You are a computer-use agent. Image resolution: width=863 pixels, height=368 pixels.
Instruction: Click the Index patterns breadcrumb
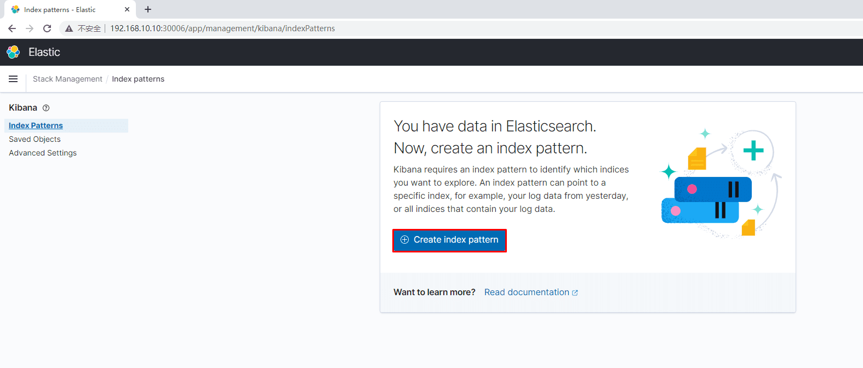coord(138,79)
